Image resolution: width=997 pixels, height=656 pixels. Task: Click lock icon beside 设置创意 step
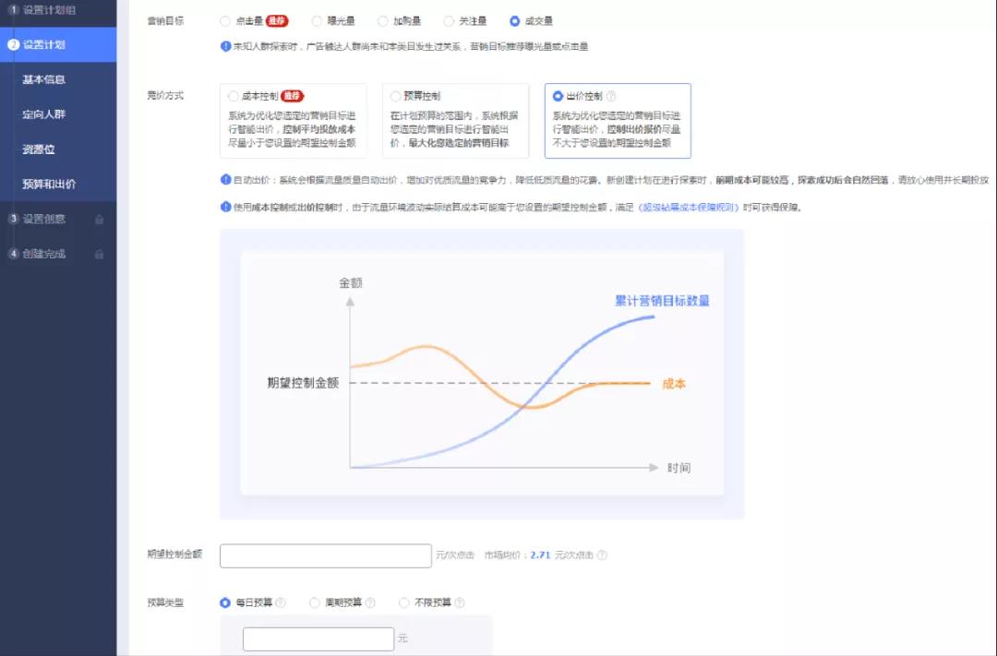[99, 219]
